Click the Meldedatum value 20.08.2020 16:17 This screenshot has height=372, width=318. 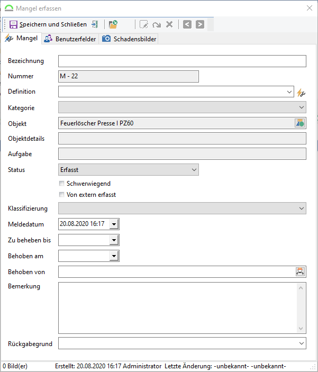82,224
